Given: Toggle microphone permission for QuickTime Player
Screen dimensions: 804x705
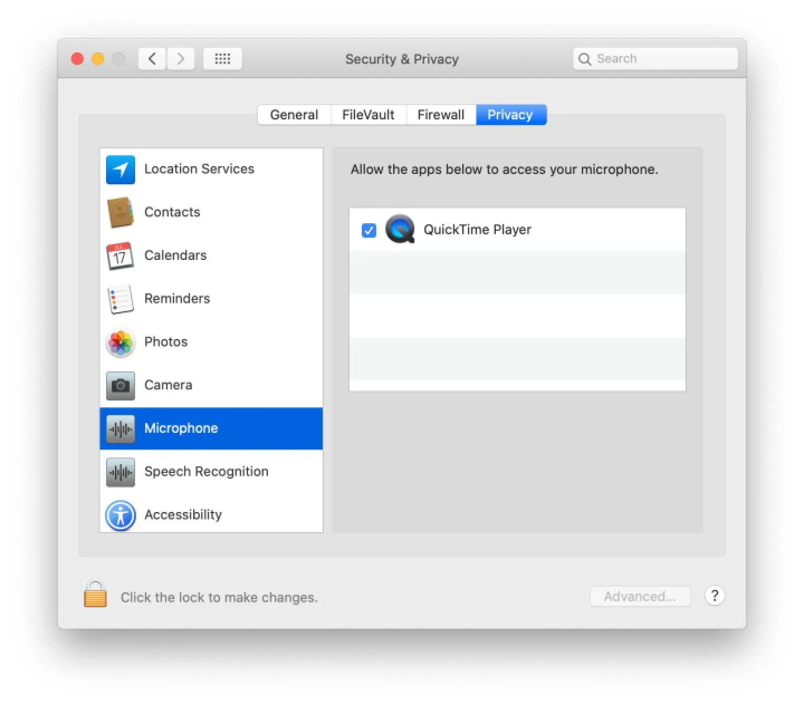Looking at the screenshot, I should 368,230.
